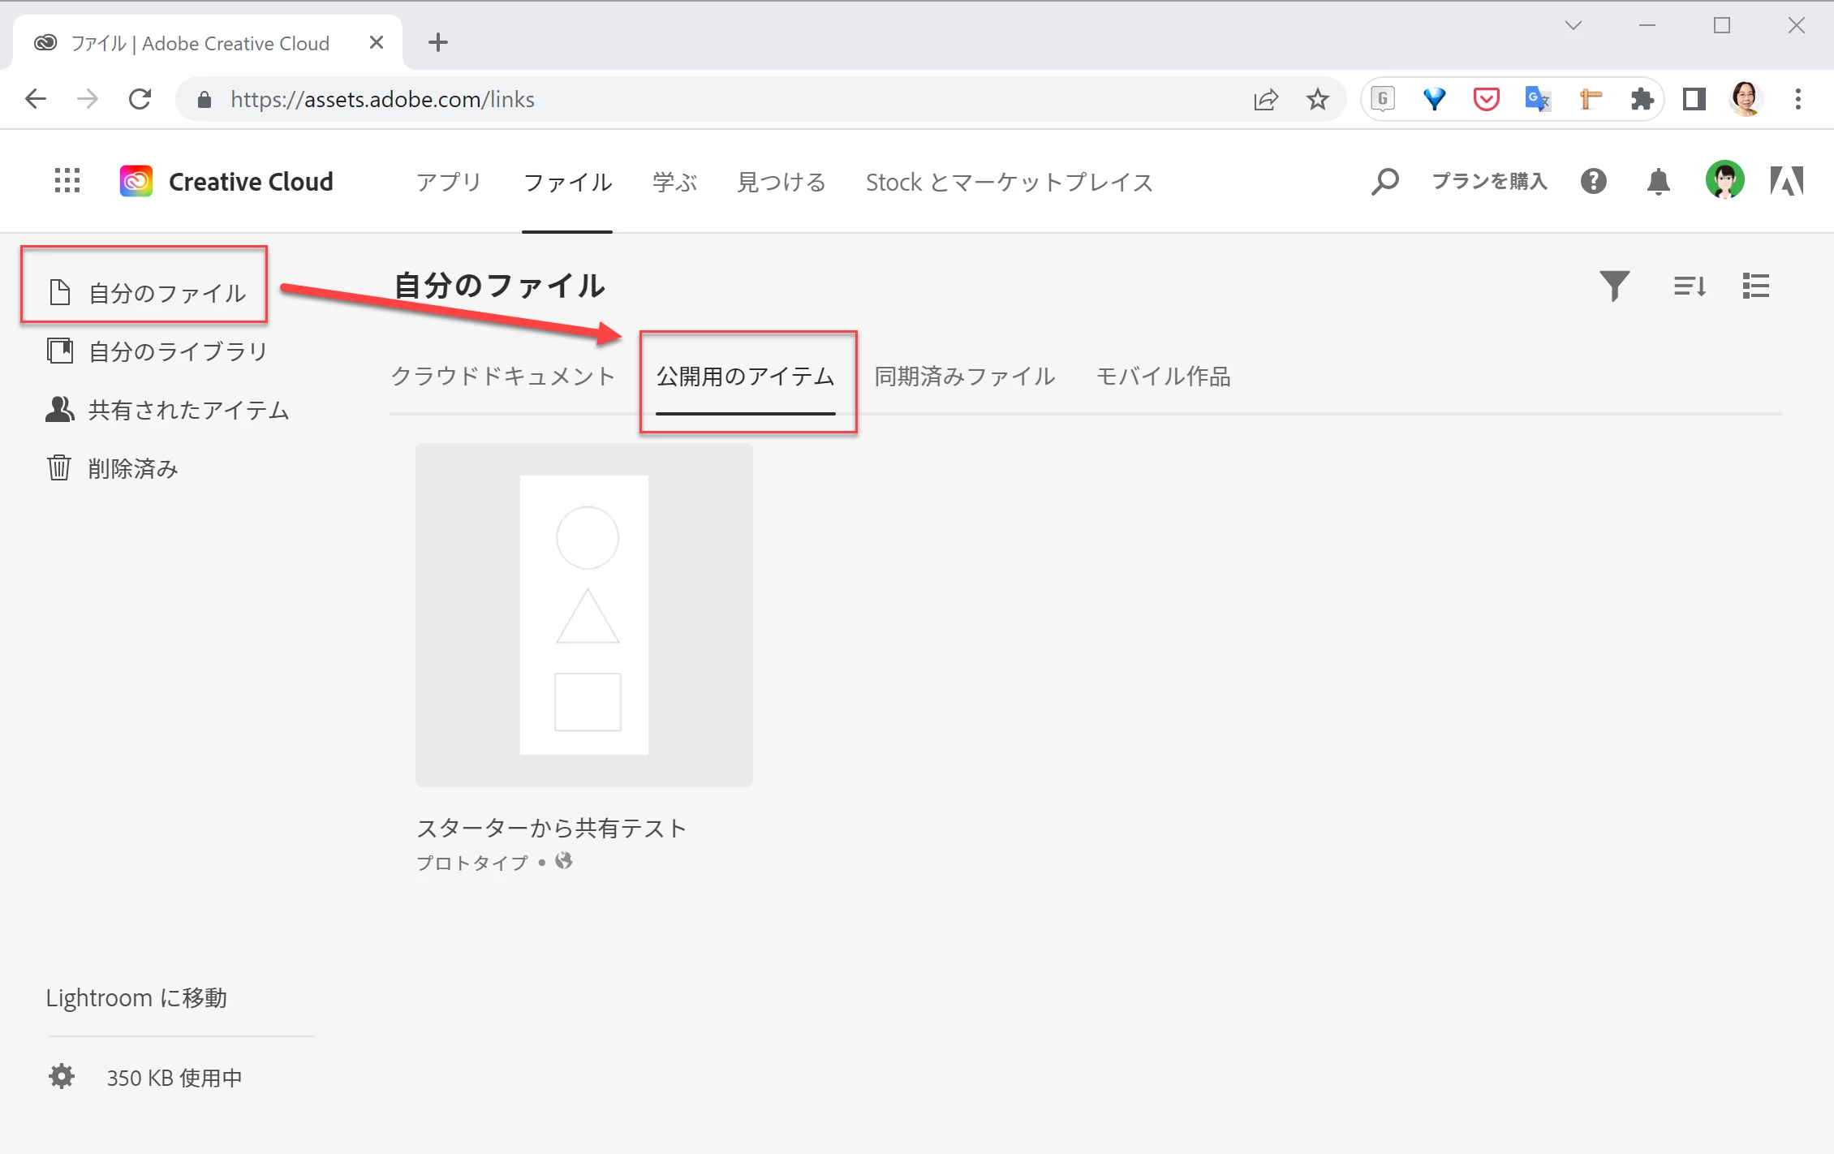Open the Creative Cloud app switcher grid
1834x1154 pixels.
67,180
